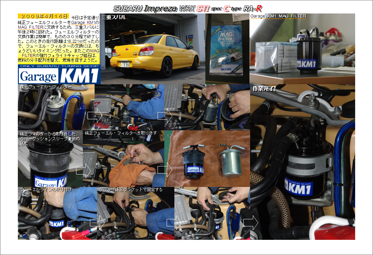The width and height of the screenshot is (373, 255).
Task: Open the yellow Impreza photo at 三重スバル
Action: pyautogui.click(x=152, y=49)
